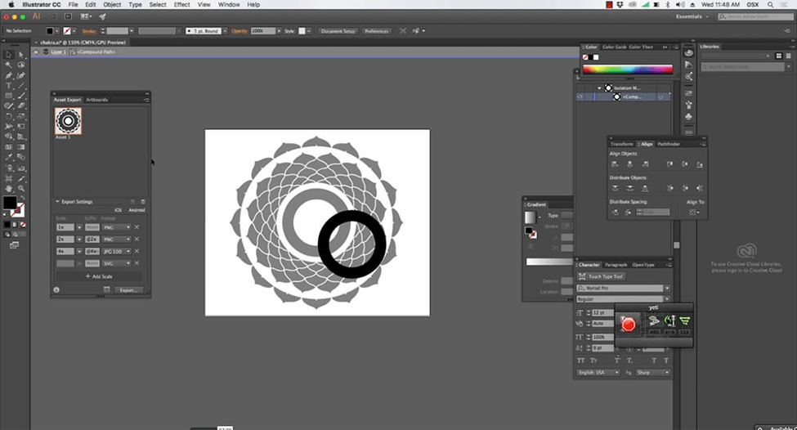Select the Type tool

[9, 85]
